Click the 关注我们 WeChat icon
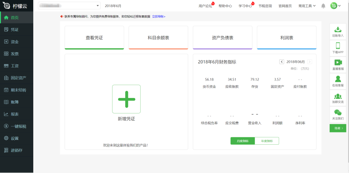349x173 pixels. point(338,112)
